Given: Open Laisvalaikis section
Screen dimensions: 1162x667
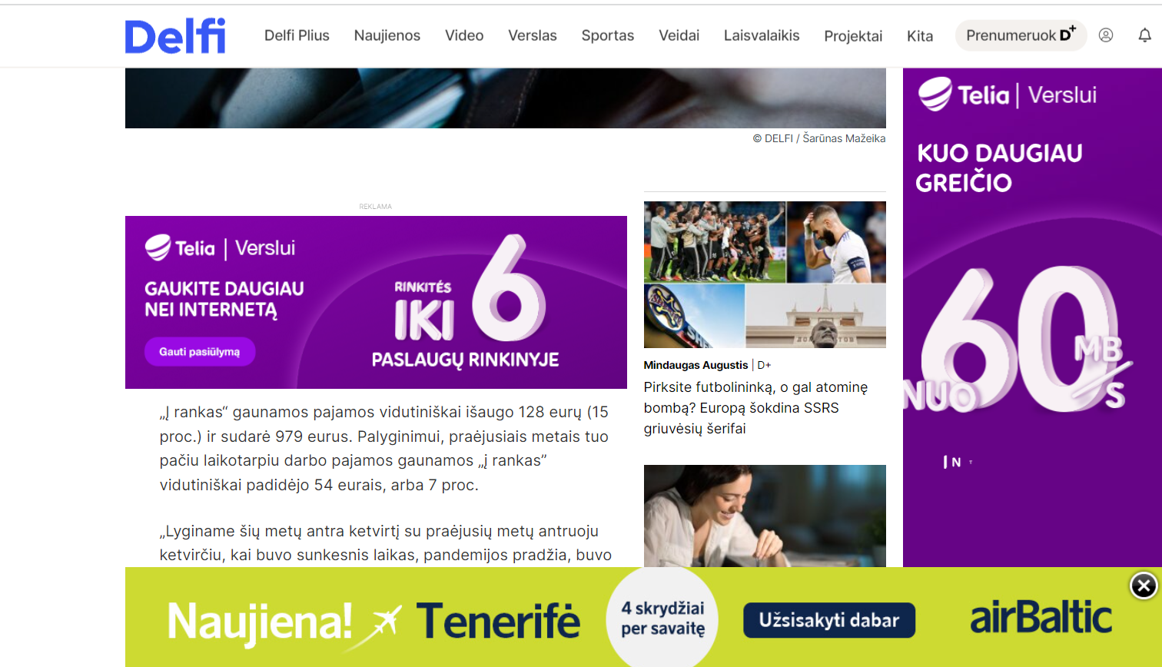Looking at the screenshot, I should tap(762, 35).
